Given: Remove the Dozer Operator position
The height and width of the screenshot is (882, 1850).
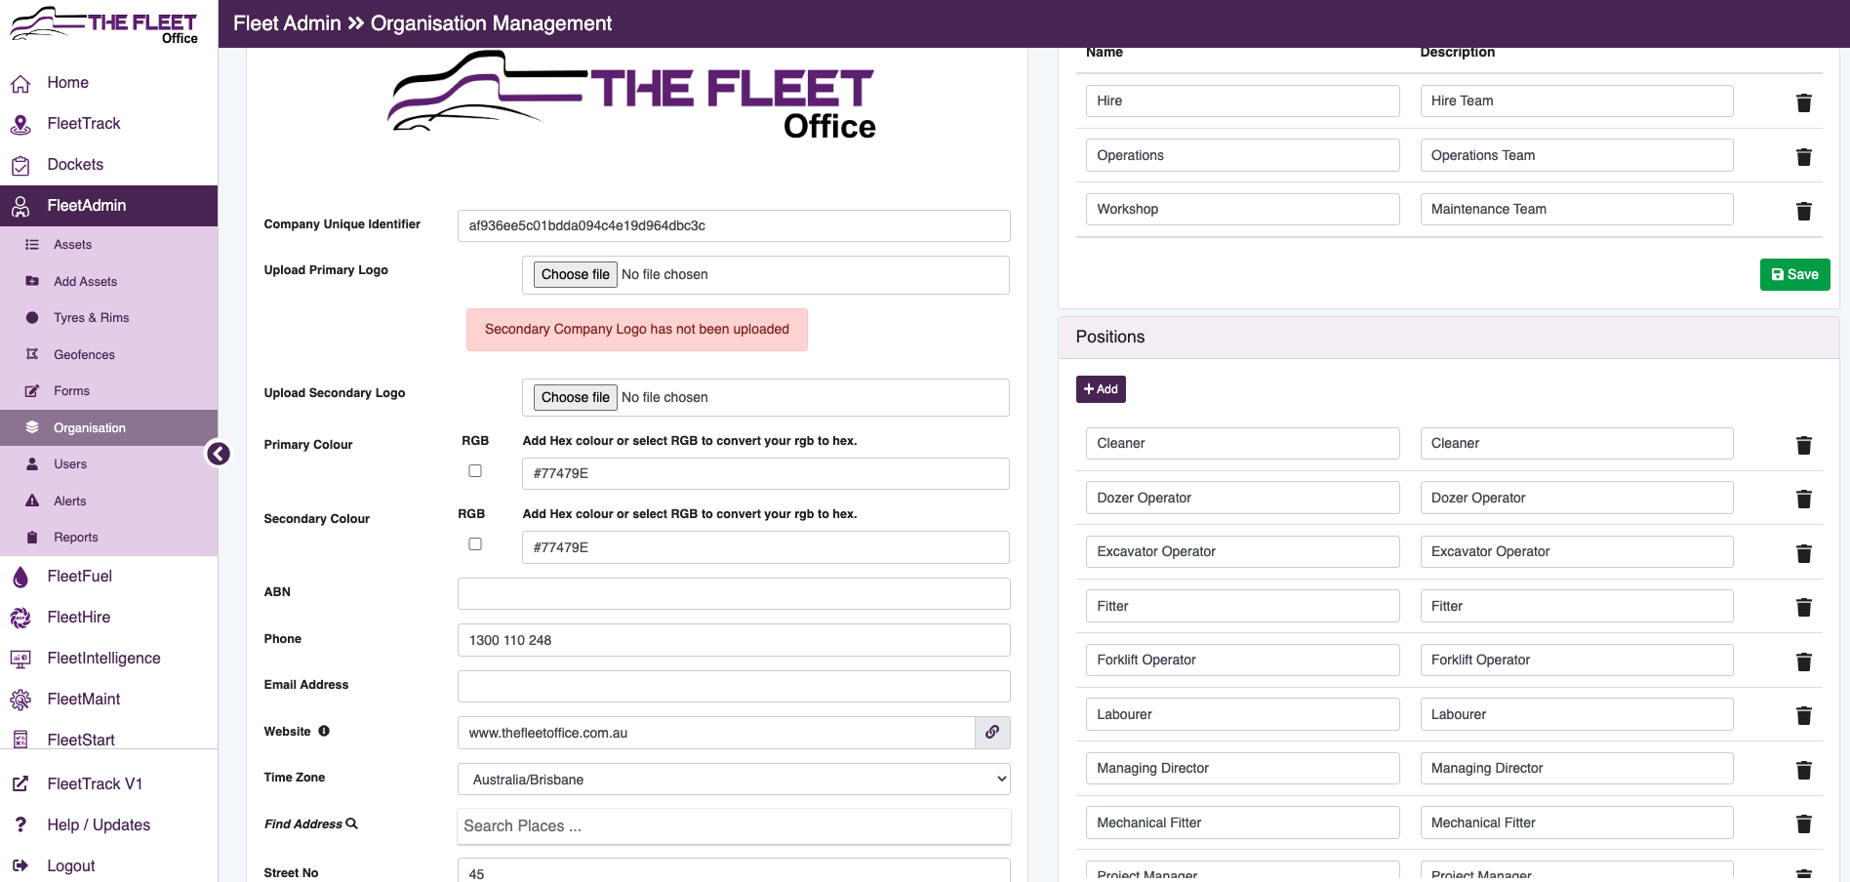Looking at the screenshot, I should tap(1803, 499).
